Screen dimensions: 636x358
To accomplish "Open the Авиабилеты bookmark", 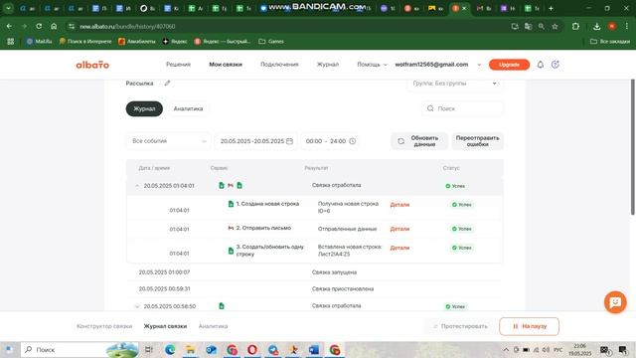I will click(x=137, y=42).
